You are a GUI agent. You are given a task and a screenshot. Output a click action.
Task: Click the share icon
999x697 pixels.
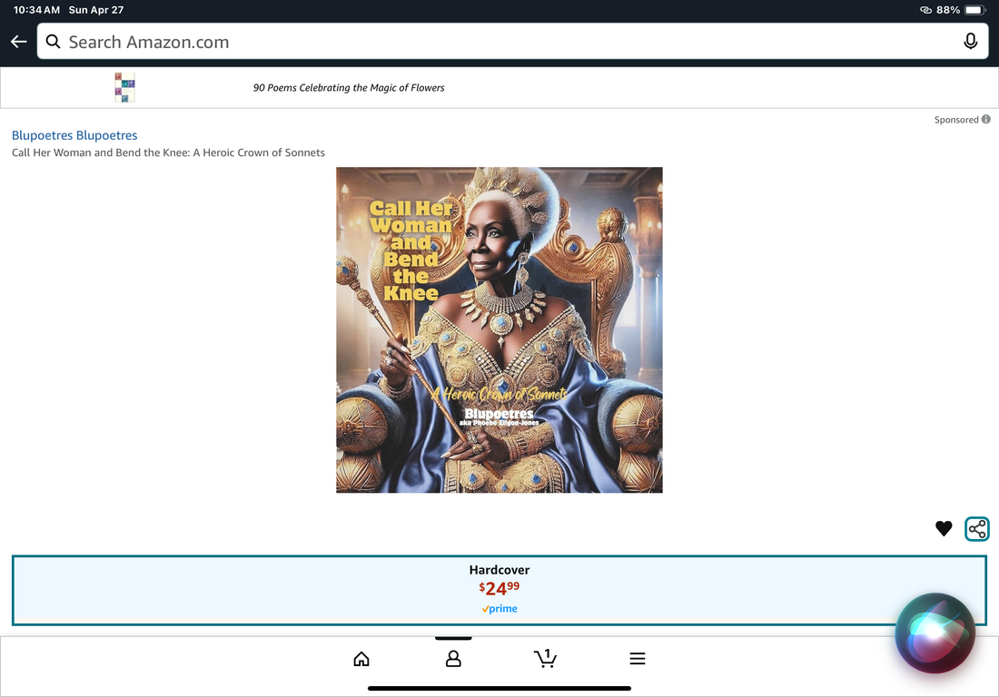[x=977, y=528]
